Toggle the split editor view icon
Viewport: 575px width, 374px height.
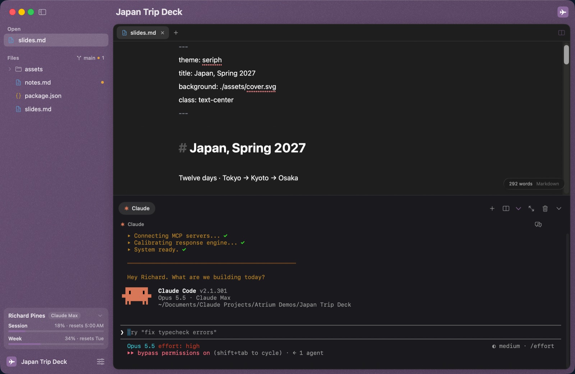tap(561, 33)
